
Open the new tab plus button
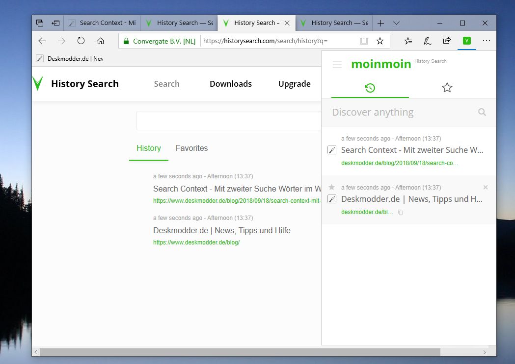click(x=380, y=23)
